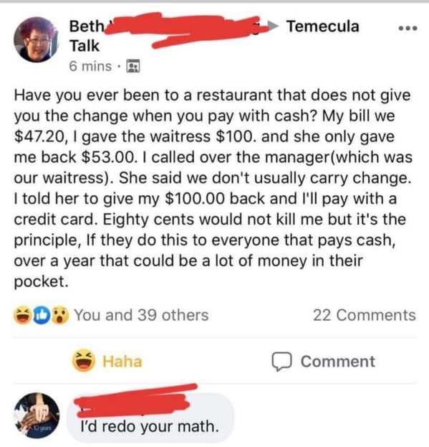Click the laughing Haha reaction emoji icon
Viewport: 429px width, 447px height.
click(x=22, y=315)
